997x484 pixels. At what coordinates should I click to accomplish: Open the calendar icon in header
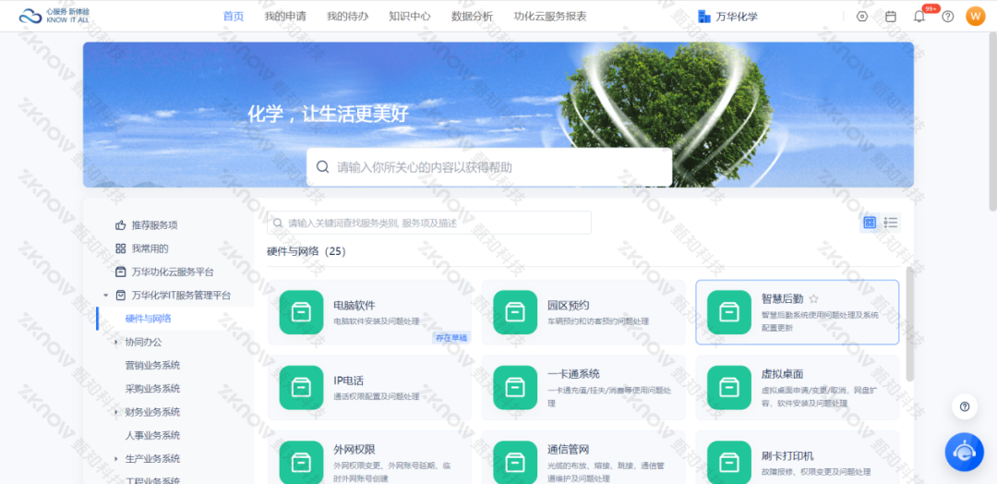tap(891, 17)
